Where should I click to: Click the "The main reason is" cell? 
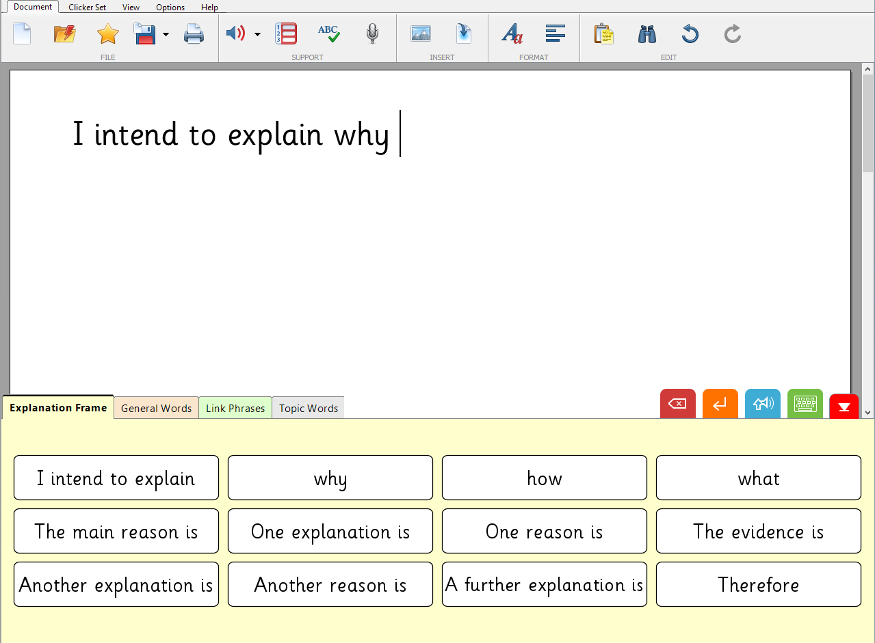(116, 531)
